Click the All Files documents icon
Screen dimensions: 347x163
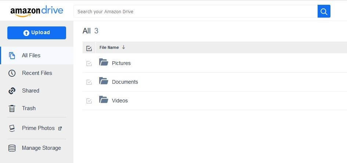point(12,55)
